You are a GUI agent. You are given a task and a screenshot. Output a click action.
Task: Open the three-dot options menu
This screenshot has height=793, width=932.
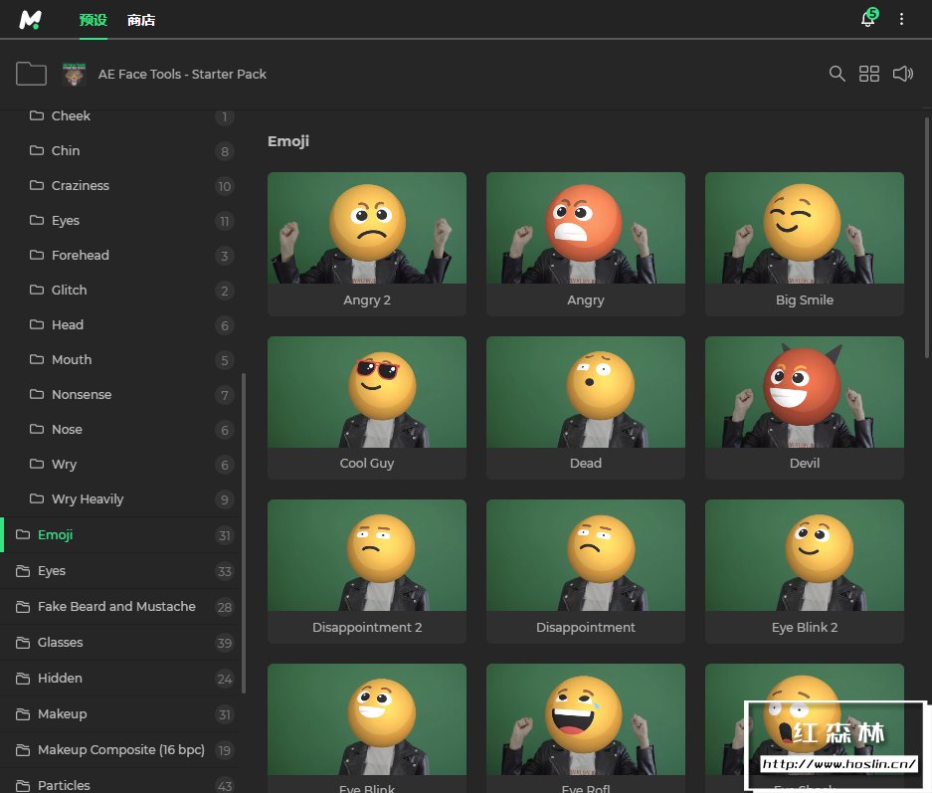pyautogui.click(x=902, y=20)
